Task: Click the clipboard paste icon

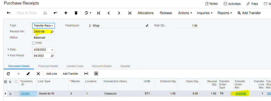Action: (87, 13)
